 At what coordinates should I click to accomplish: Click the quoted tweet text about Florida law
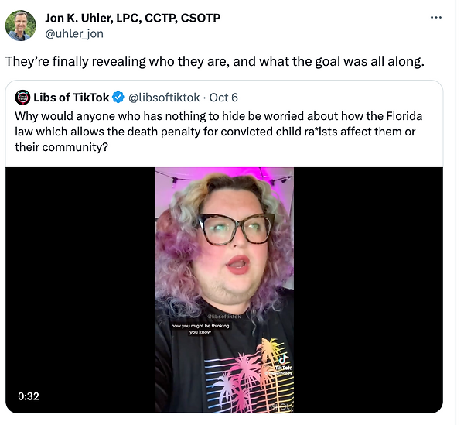tap(219, 132)
